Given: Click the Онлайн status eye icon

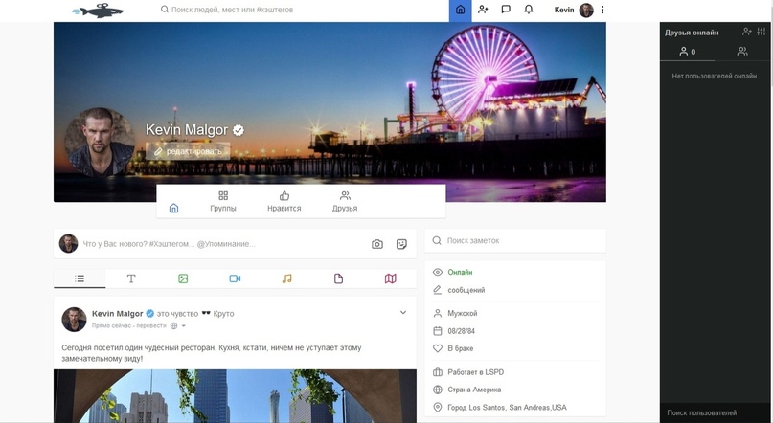Looking at the screenshot, I should [x=438, y=273].
